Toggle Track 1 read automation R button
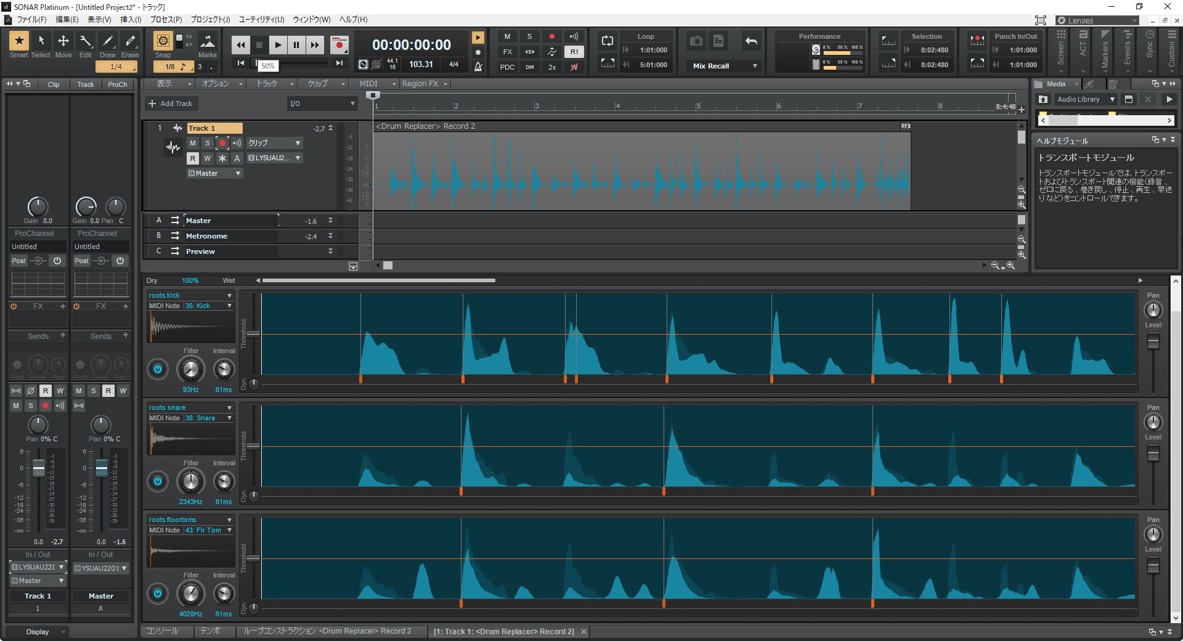This screenshot has width=1183, height=641. 193,158
